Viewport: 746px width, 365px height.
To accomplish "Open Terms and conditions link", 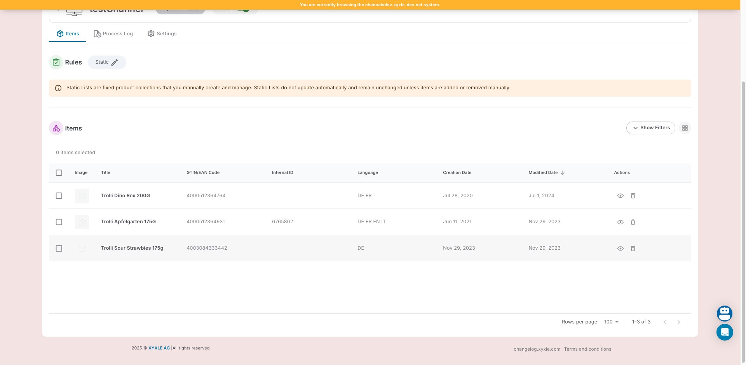I will [x=587, y=349].
